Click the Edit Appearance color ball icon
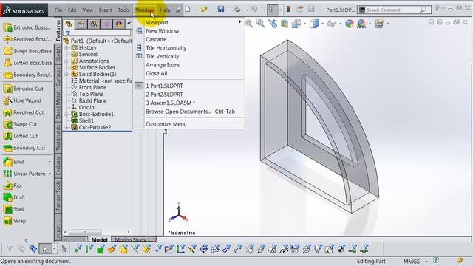Viewport: 473px width, 266px height. click(350, 23)
